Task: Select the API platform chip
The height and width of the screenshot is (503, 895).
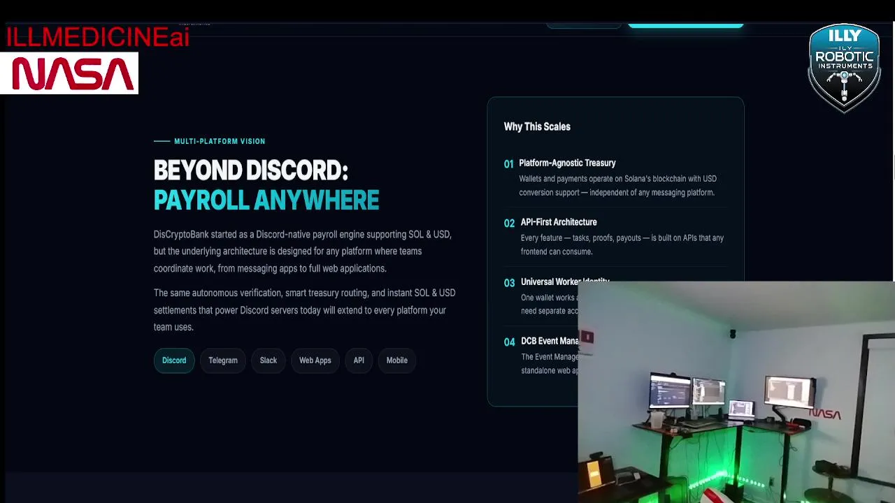Action: (x=359, y=360)
